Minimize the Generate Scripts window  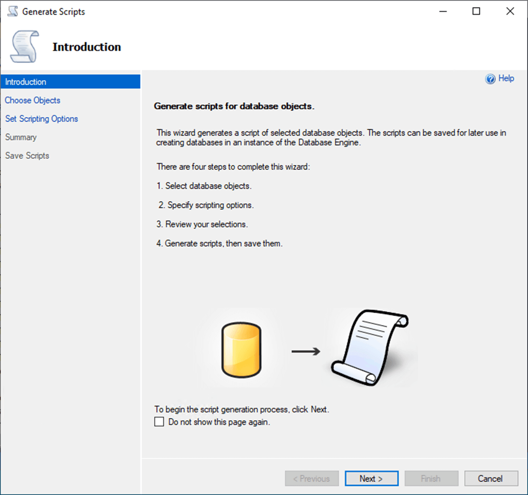tap(443, 11)
